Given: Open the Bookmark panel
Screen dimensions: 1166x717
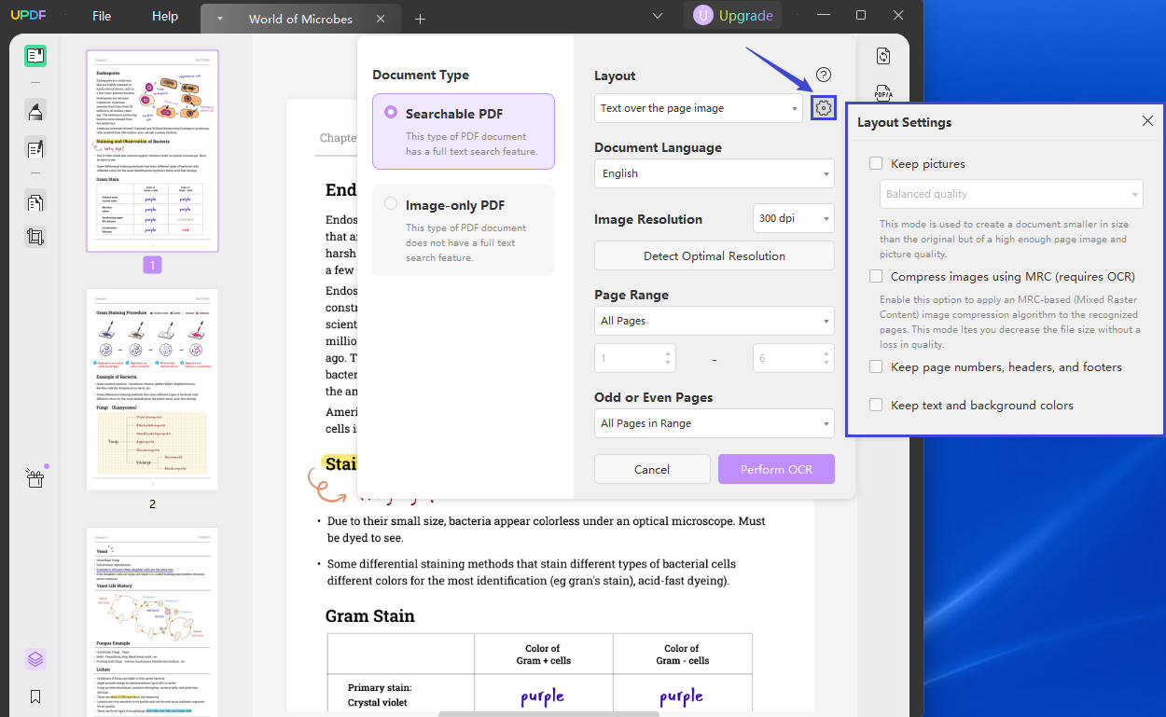Looking at the screenshot, I should pos(35,696).
